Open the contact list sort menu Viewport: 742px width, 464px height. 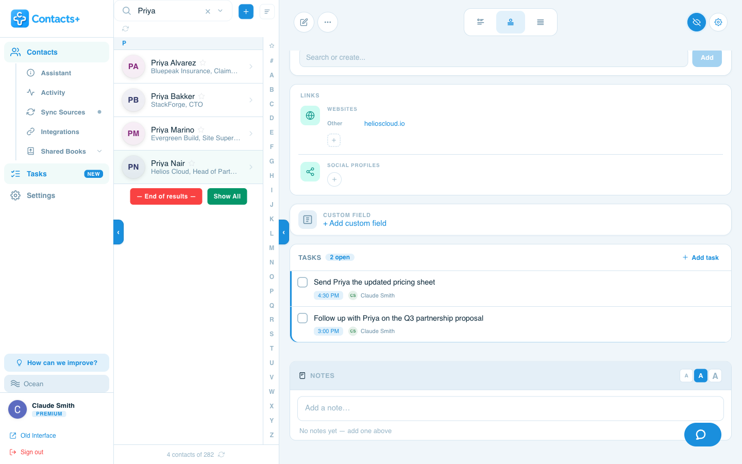click(267, 11)
